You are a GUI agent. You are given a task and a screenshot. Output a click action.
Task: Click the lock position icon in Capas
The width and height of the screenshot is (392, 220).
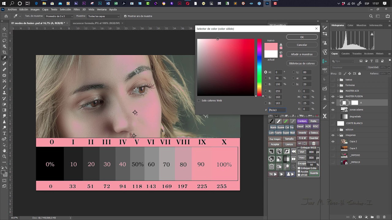pos(350,74)
